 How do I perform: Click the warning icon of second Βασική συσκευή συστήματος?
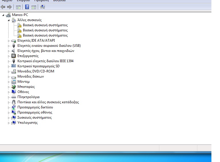tap(19, 30)
